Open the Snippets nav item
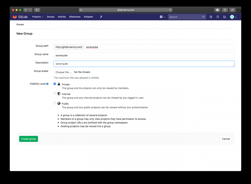 click(88, 17)
